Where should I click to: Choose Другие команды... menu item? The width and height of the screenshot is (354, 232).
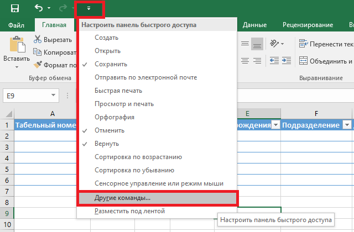(x=158, y=198)
